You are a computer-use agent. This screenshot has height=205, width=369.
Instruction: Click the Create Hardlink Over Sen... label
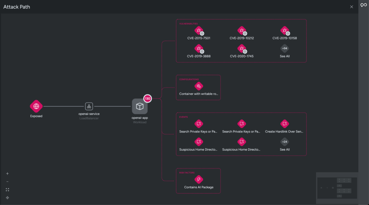(x=284, y=132)
